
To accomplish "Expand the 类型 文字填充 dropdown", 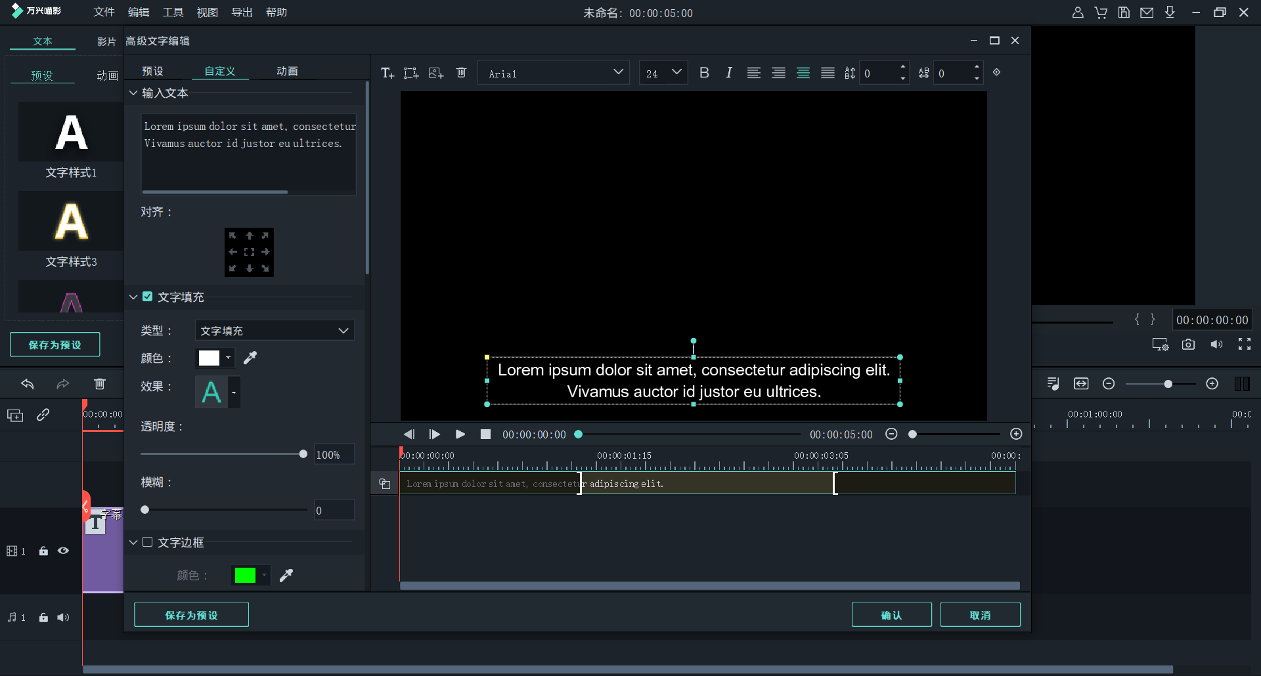I will (275, 331).
